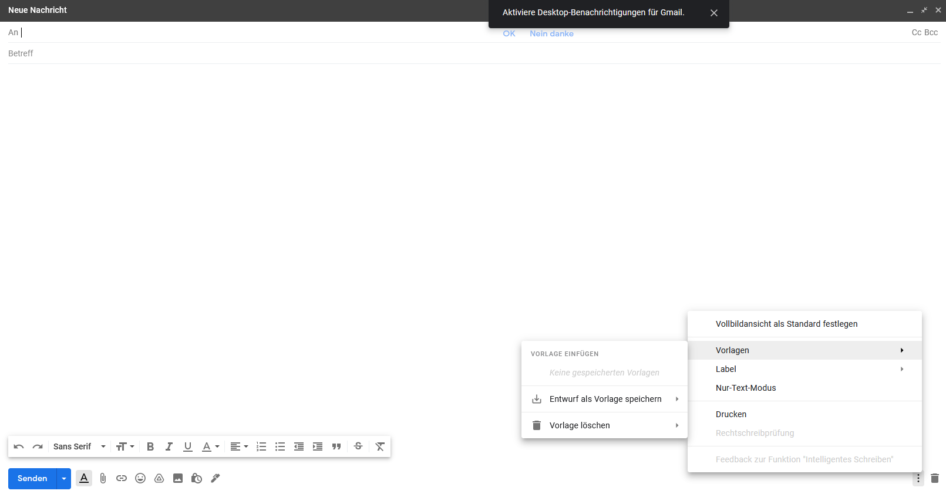Expand arrow beside Vorlagen entry
The width and height of the screenshot is (946, 494).
tap(902, 350)
